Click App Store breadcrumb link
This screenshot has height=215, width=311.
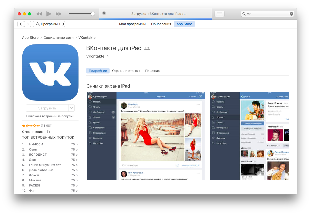30,38
